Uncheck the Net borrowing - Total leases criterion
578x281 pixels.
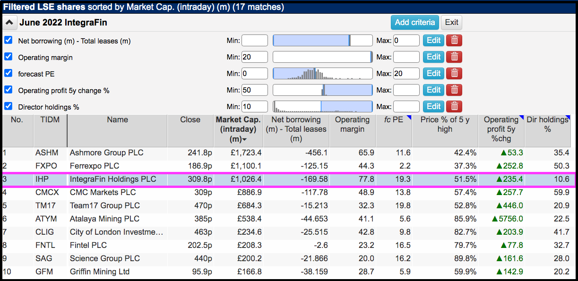(8, 40)
